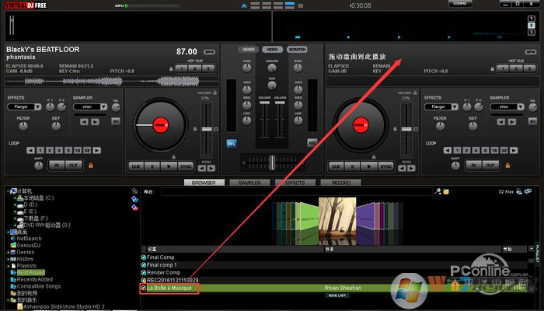Viewport: 544px width, 311px height.
Task: Play the right deck
Action: [369, 166]
